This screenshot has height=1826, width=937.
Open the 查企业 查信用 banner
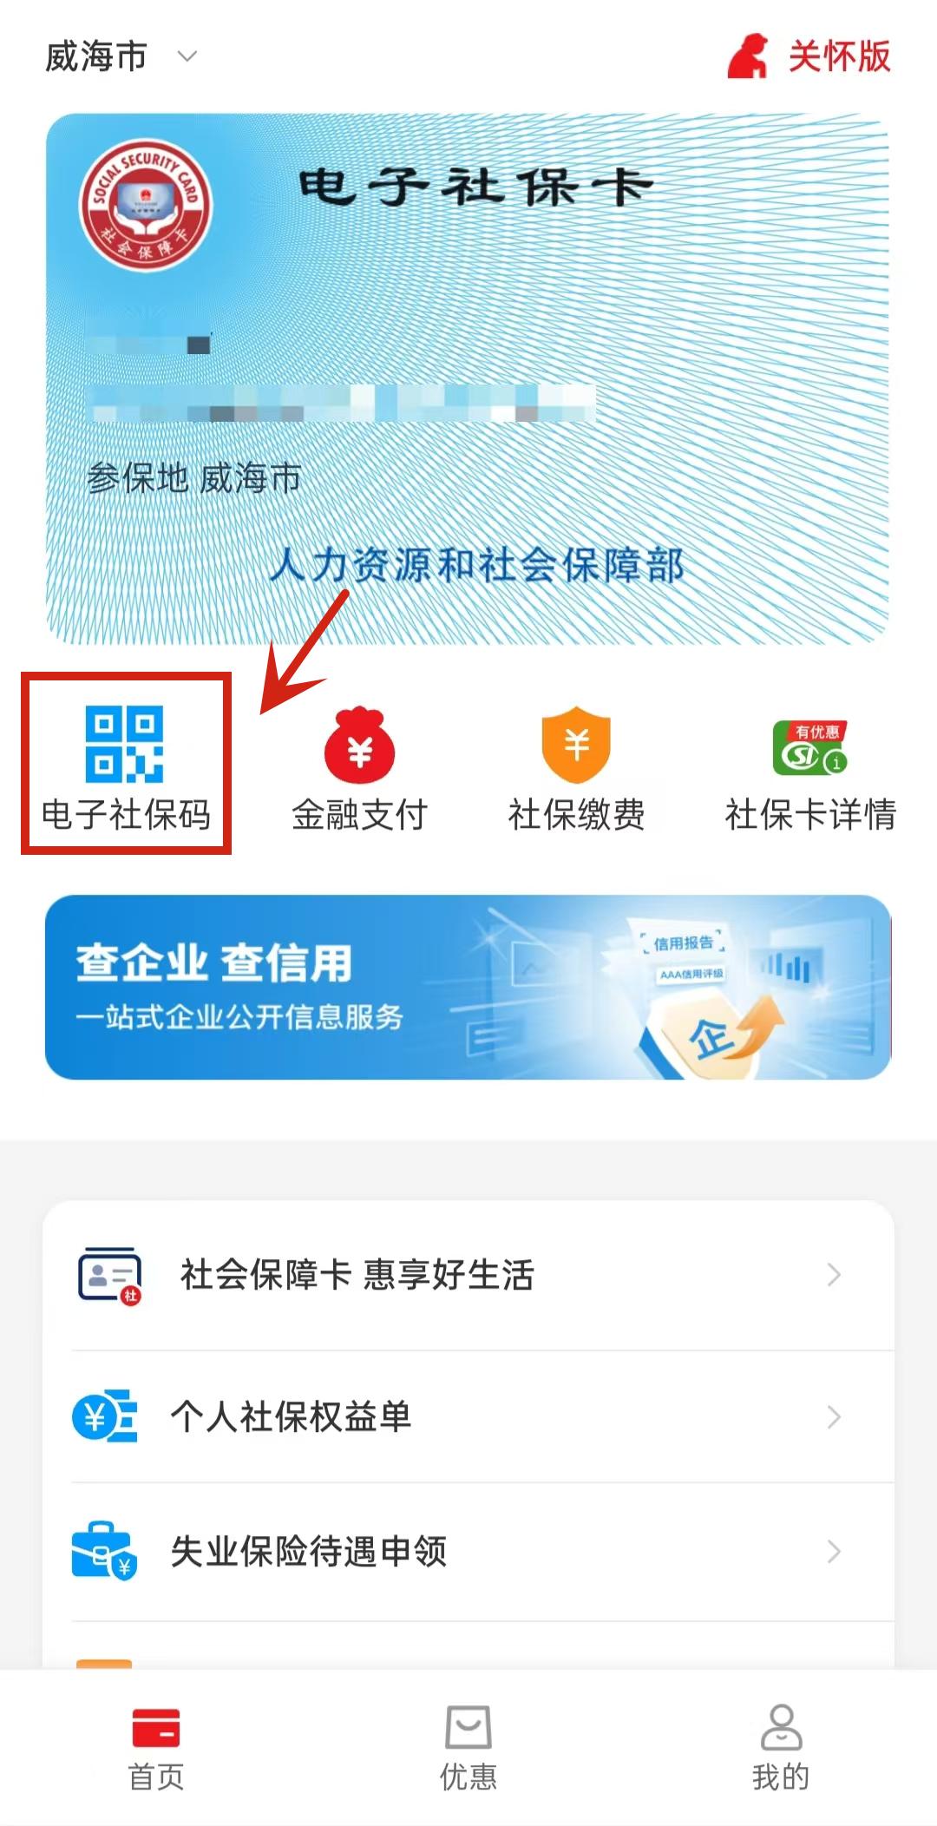pos(468,988)
